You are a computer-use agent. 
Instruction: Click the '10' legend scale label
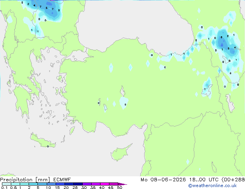point(48,187)
